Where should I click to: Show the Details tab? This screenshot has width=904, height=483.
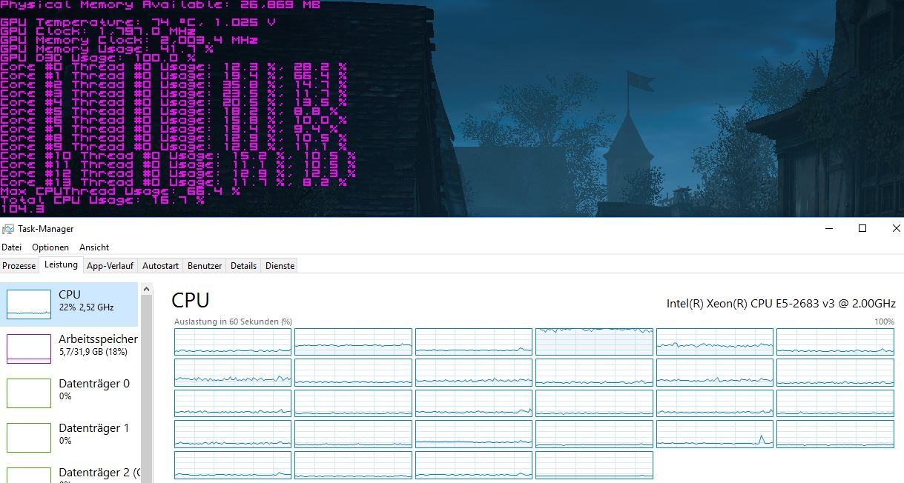coord(243,266)
